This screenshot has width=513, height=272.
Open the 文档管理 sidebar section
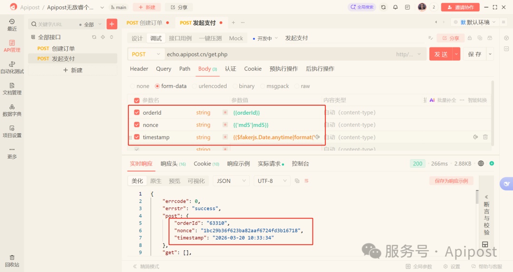[12, 89]
